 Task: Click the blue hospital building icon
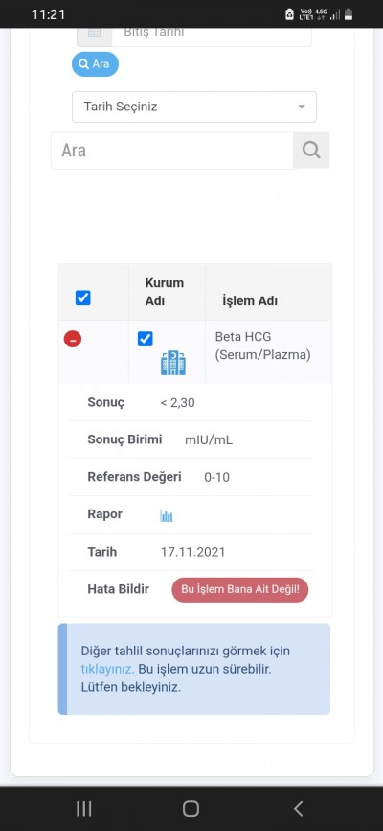click(173, 363)
